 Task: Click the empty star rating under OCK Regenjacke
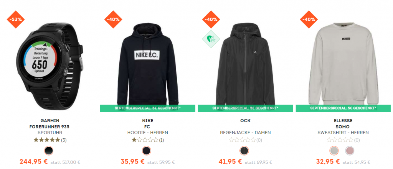(x=243, y=140)
